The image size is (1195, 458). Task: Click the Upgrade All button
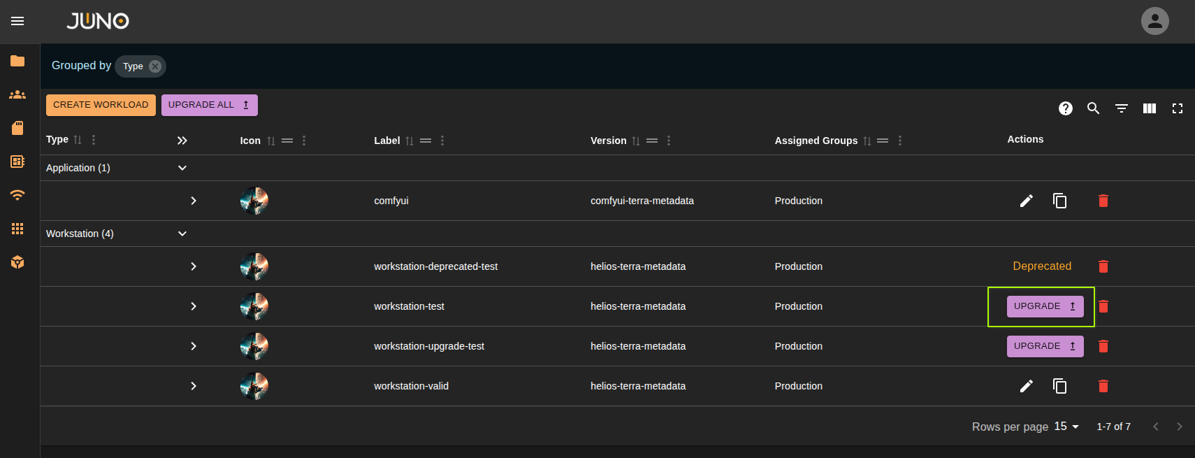[209, 105]
